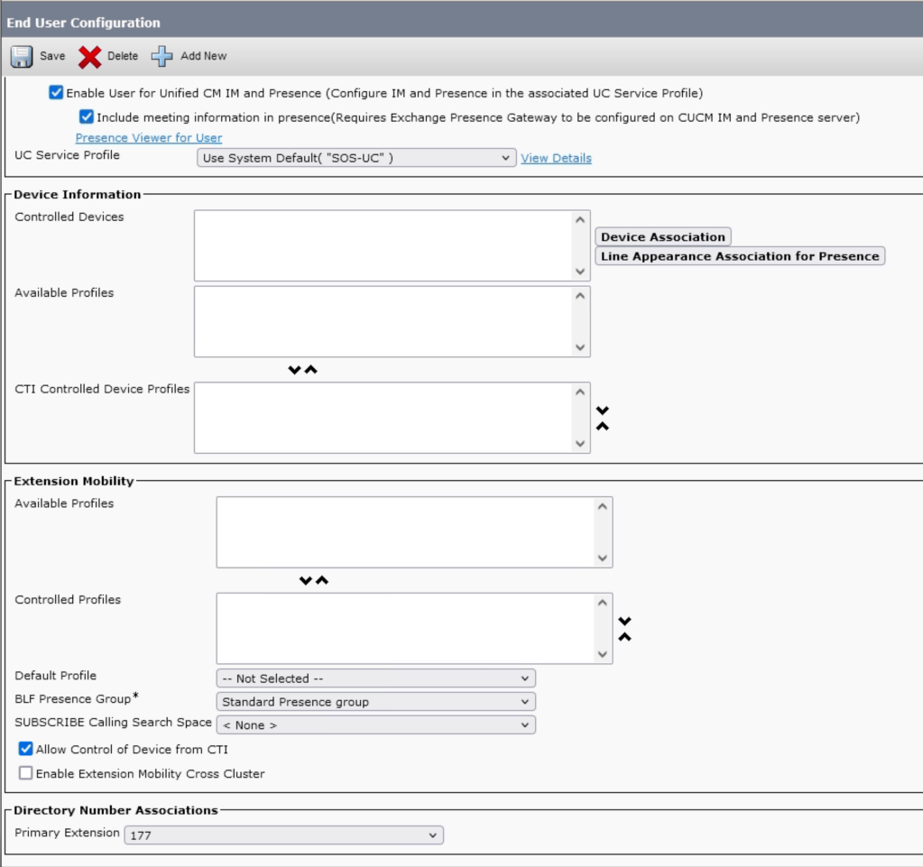Expand the Primary Extension dropdown
This screenshot has width=923, height=867.
pyautogui.click(x=283, y=835)
